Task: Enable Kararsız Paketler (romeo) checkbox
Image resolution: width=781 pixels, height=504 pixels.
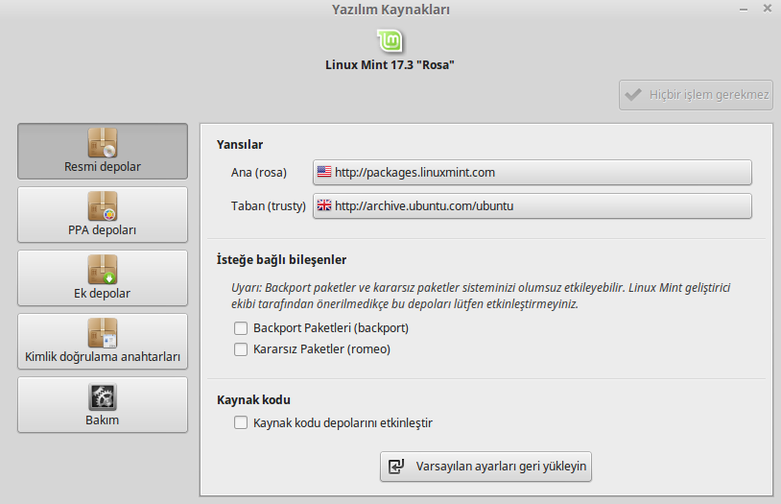Action: click(241, 349)
